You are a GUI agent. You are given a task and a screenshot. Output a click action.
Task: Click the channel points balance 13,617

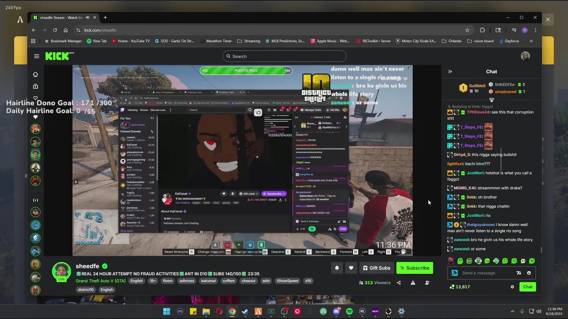[x=460, y=287]
